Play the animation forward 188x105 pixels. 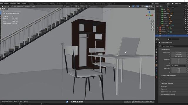click(78, 102)
